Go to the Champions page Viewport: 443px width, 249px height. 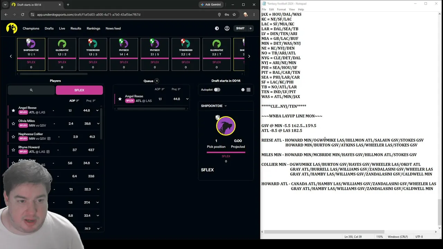pyautogui.click(x=31, y=28)
